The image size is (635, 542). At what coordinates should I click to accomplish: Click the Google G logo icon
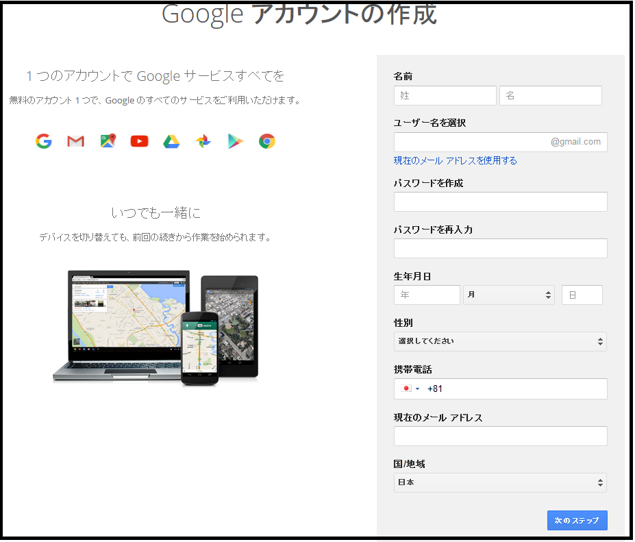pos(44,141)
